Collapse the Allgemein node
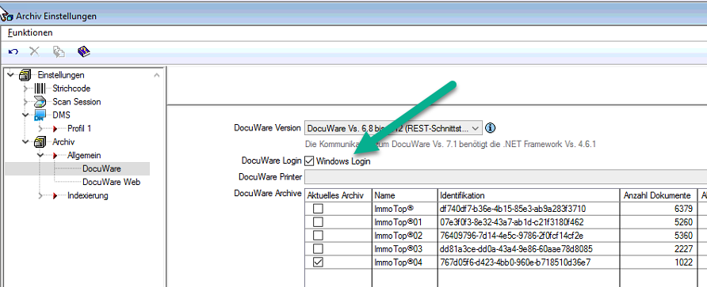 coord(41,156)
